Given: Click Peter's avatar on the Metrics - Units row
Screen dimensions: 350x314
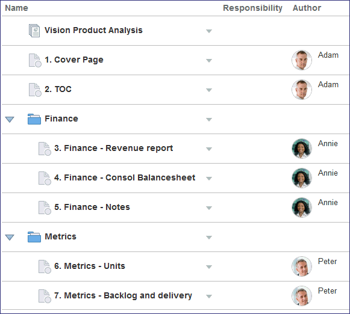Looking at the screenshot, I should point(302,266).
